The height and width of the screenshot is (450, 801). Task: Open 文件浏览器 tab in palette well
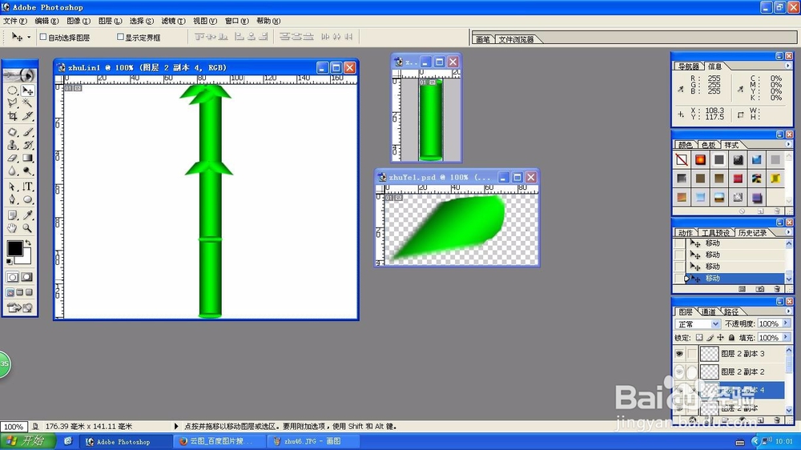516,39
